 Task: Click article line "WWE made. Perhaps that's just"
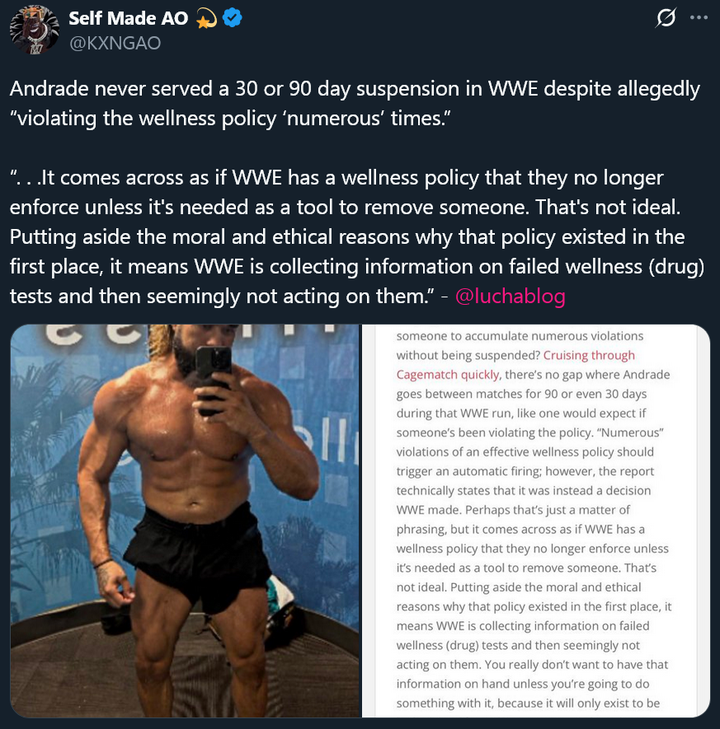click(x=513, y=510)
